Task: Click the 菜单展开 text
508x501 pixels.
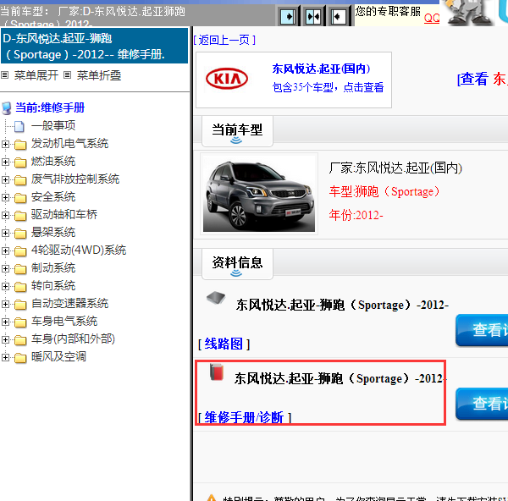Action: [36, 75]
